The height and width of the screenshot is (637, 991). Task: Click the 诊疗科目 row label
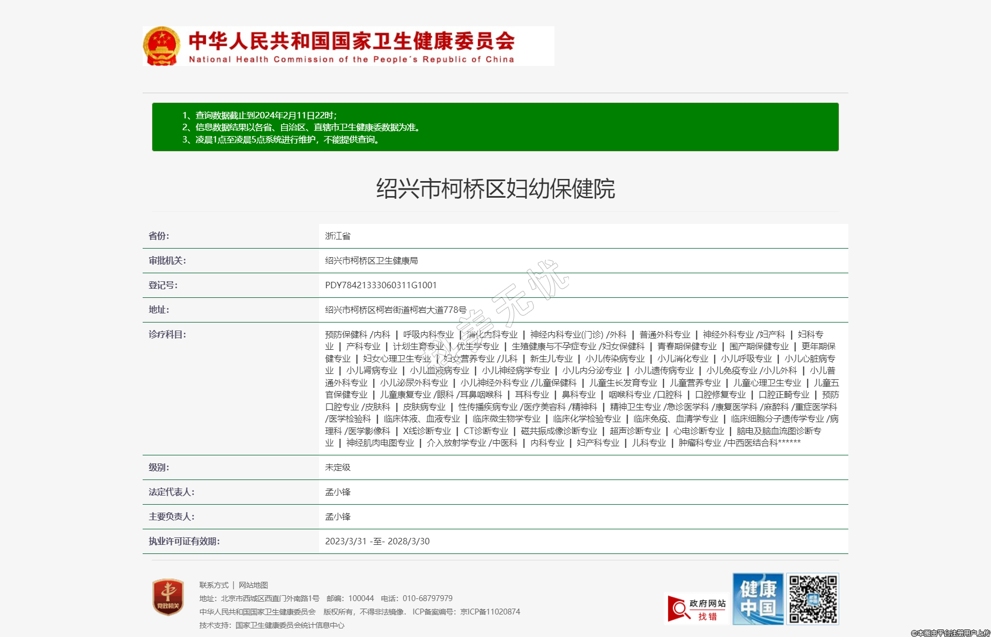[x=167, y=334]
